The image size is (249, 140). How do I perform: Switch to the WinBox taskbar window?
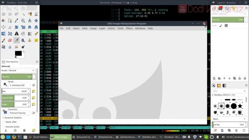148,137
